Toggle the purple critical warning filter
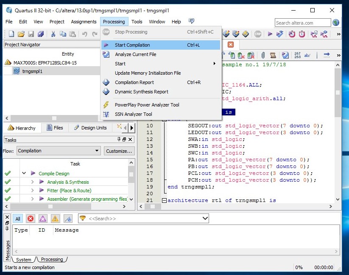The width and height of the screenshot is (349, 275). [x=43, y=219]
